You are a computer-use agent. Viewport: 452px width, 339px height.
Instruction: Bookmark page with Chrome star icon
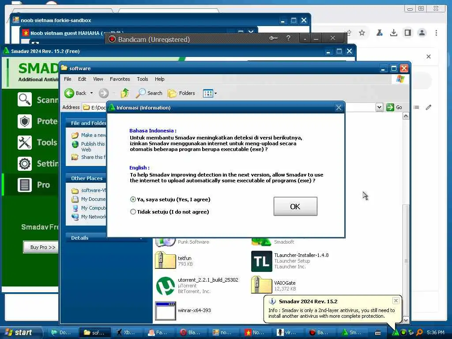pos(362,33)
